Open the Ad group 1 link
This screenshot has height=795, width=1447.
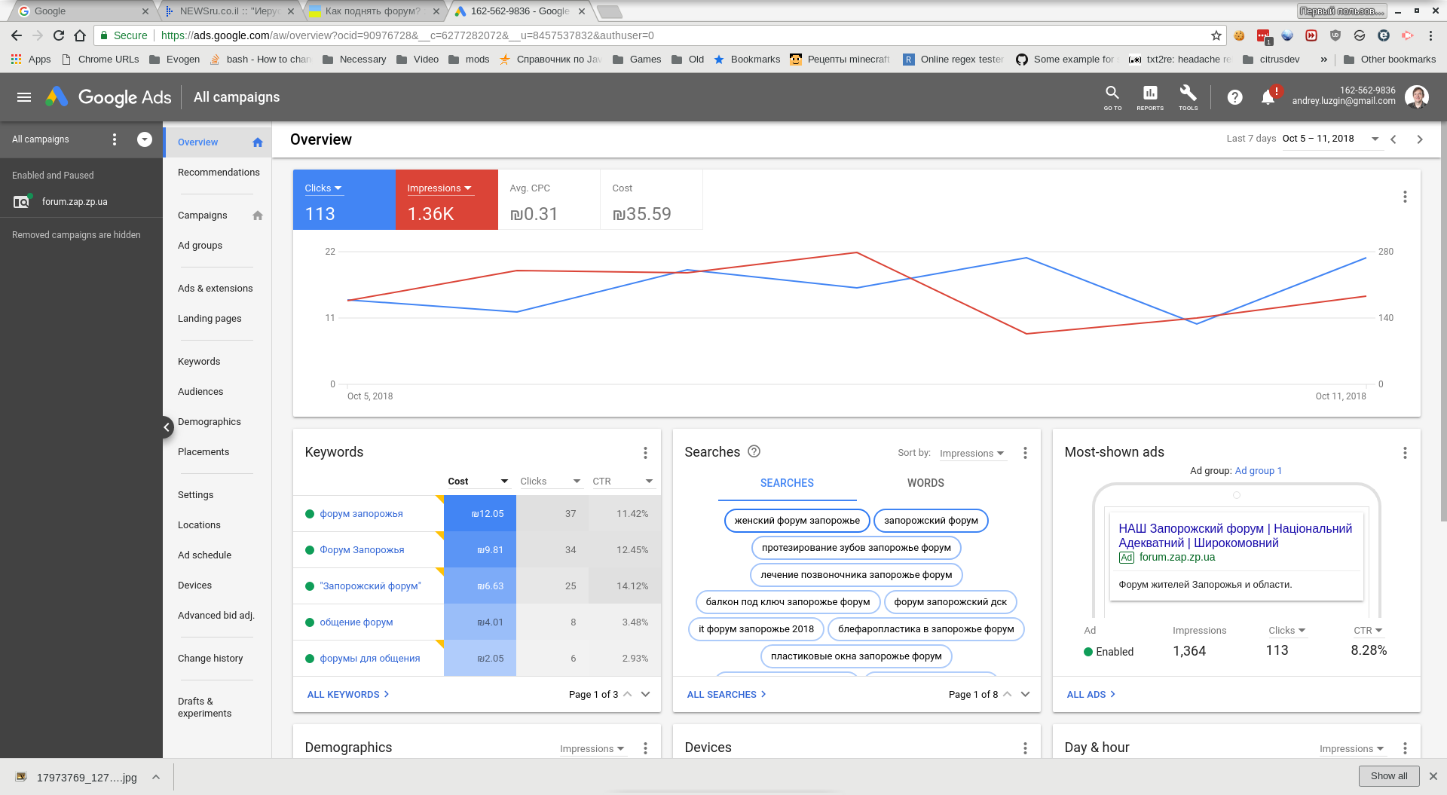pyautogui.click(x=1258, y=471)
